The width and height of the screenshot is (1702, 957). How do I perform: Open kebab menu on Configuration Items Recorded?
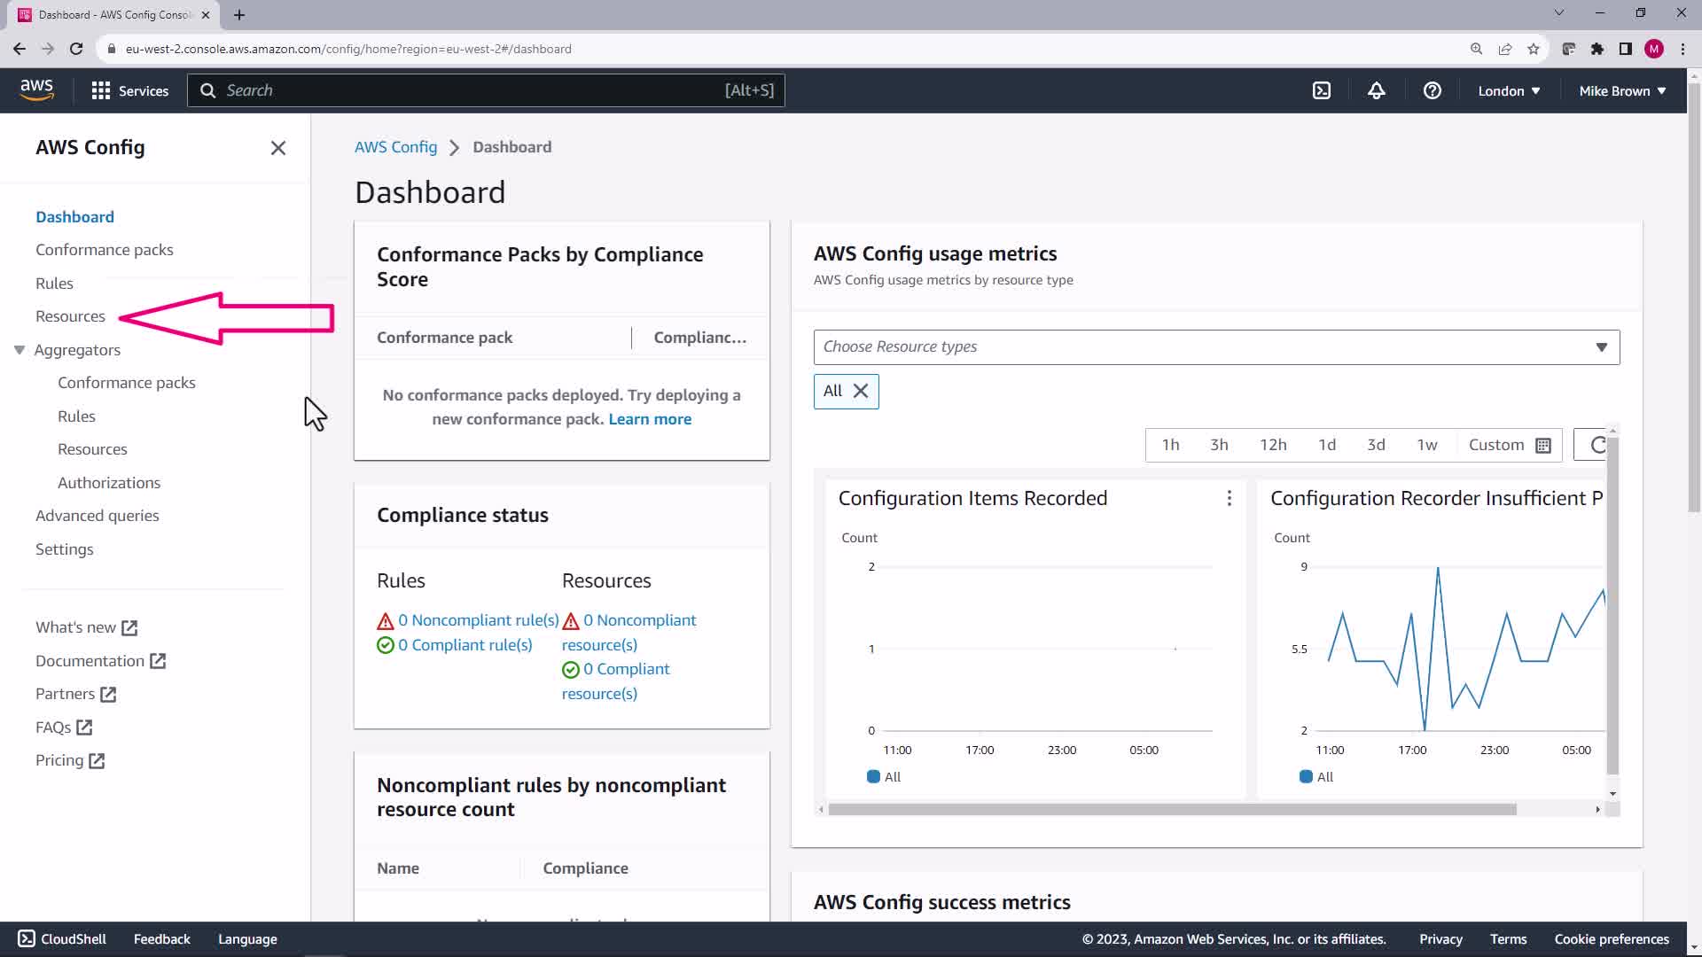click(x=1229, y=499)
